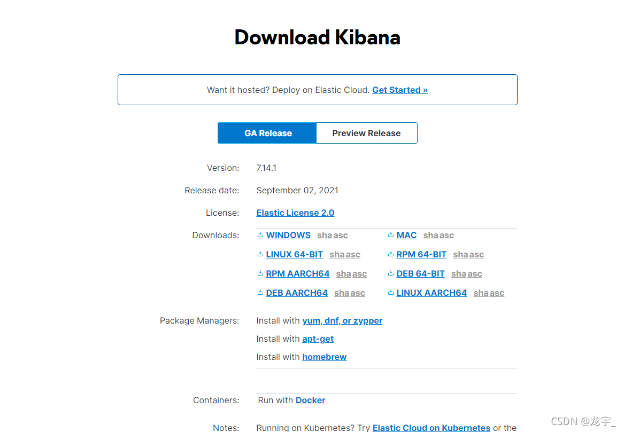Open the asc link for DEB AARCH64
The width and height of the screenshot is (624, 432).
[357, 293]
